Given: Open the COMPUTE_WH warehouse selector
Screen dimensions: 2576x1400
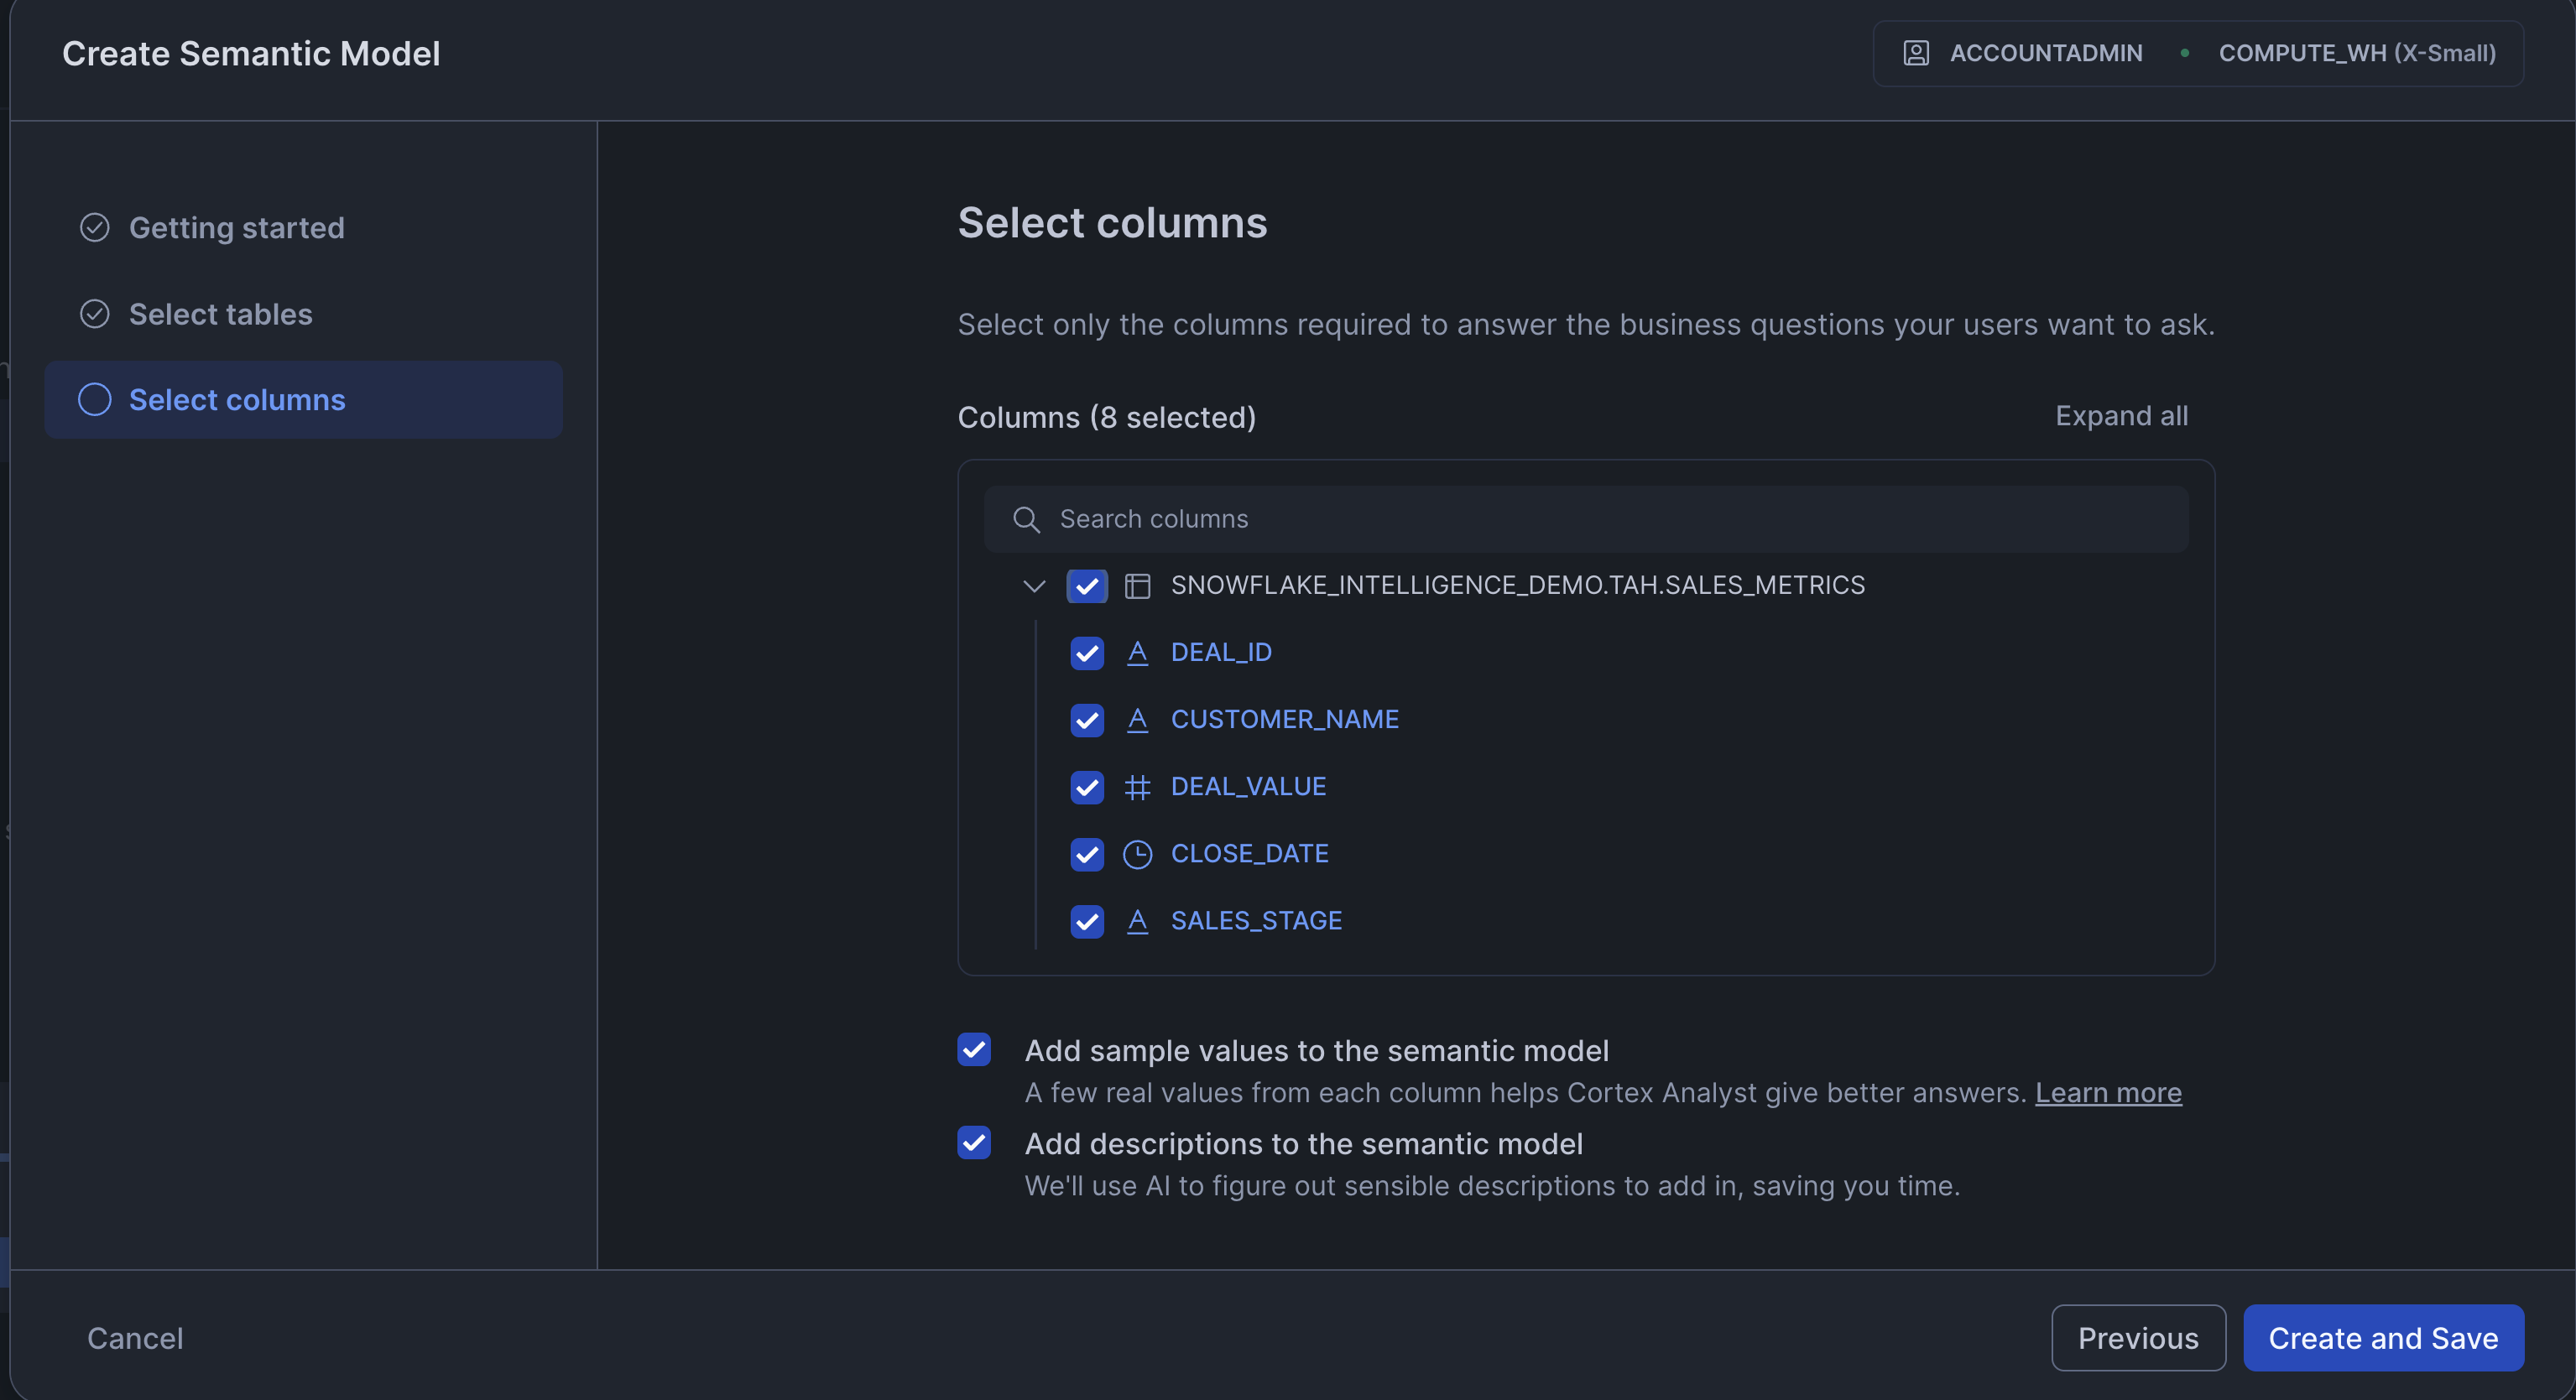Looking at the screenshot, I should (2356, 53).
